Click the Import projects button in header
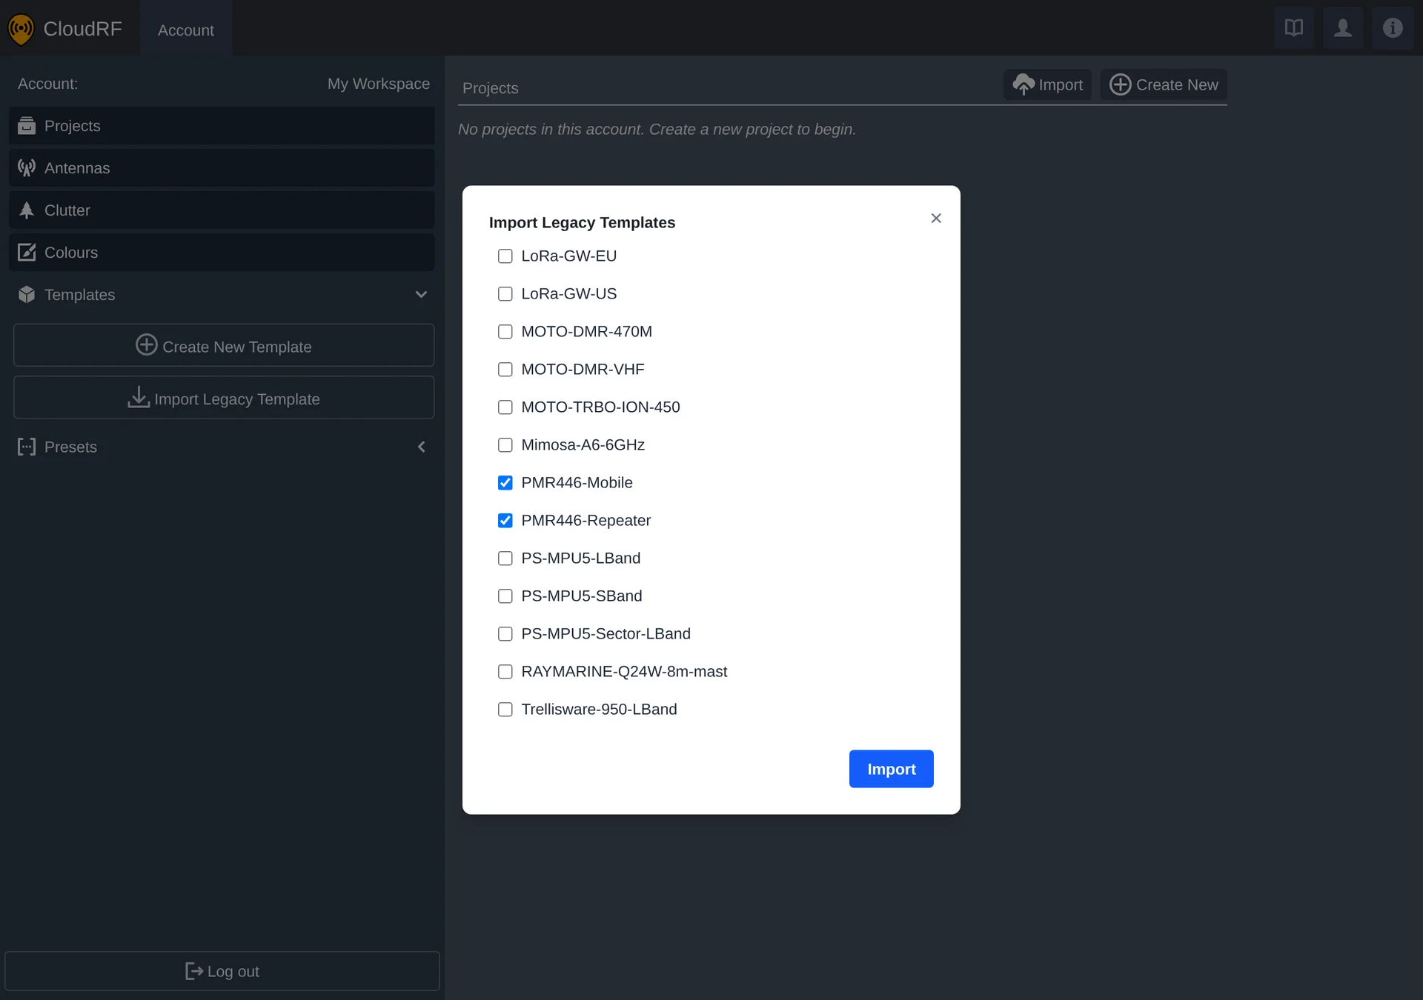This screenshot has width=1423, height=1000. click(x=1047, y=84)
